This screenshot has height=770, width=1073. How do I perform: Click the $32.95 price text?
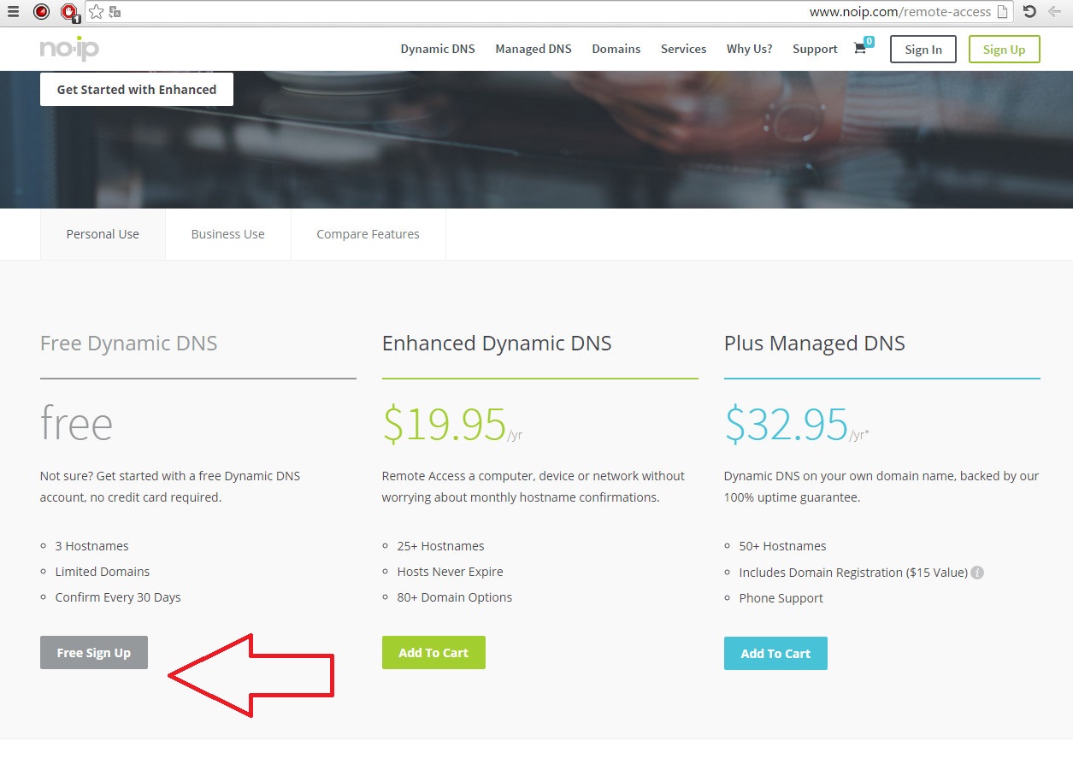[787, 425]
